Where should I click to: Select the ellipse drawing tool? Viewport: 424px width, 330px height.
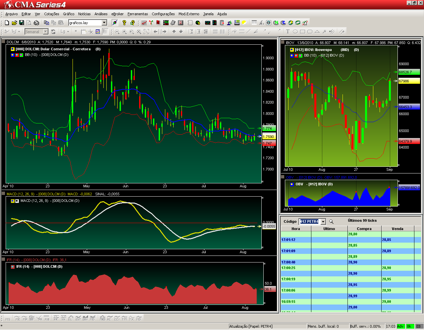pyautogui.click(x=295, y=32)
